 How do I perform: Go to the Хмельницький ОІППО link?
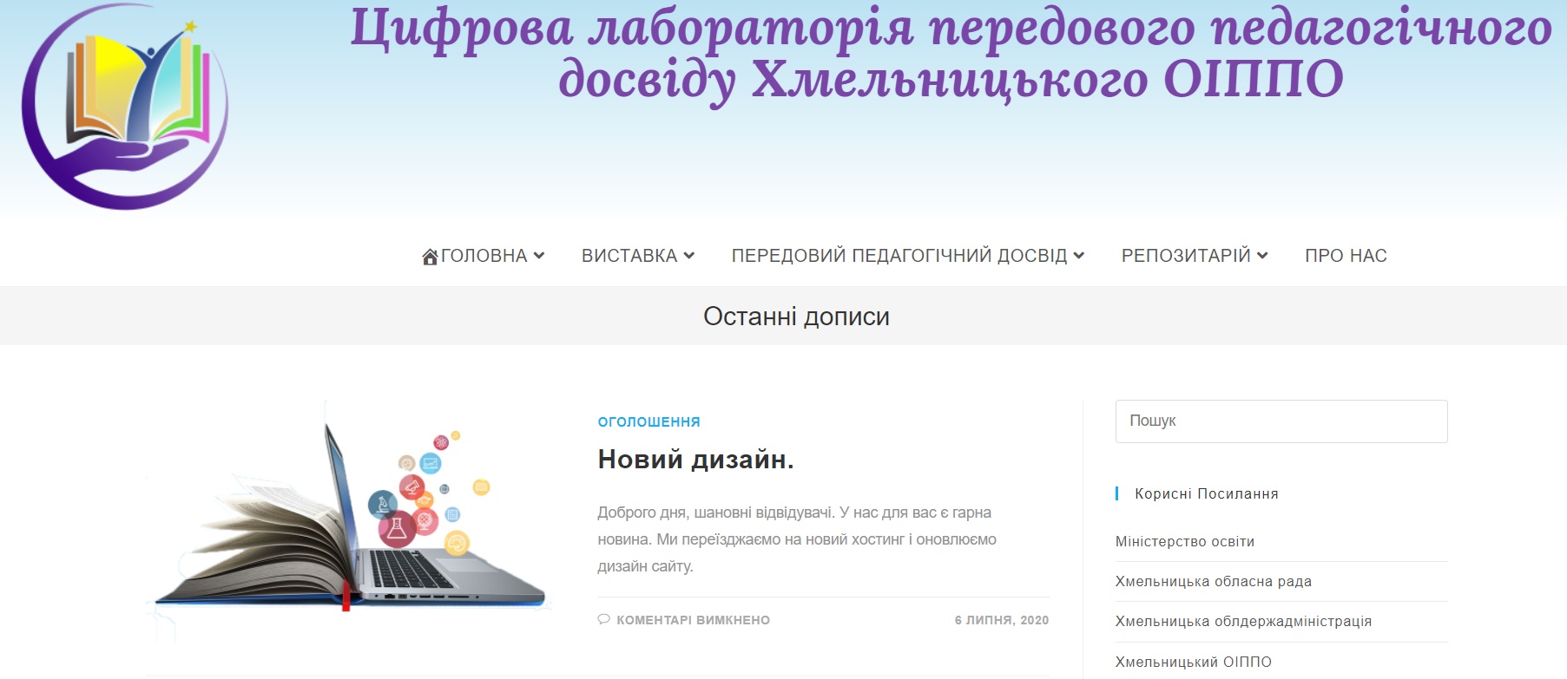tap(1194, 662)
